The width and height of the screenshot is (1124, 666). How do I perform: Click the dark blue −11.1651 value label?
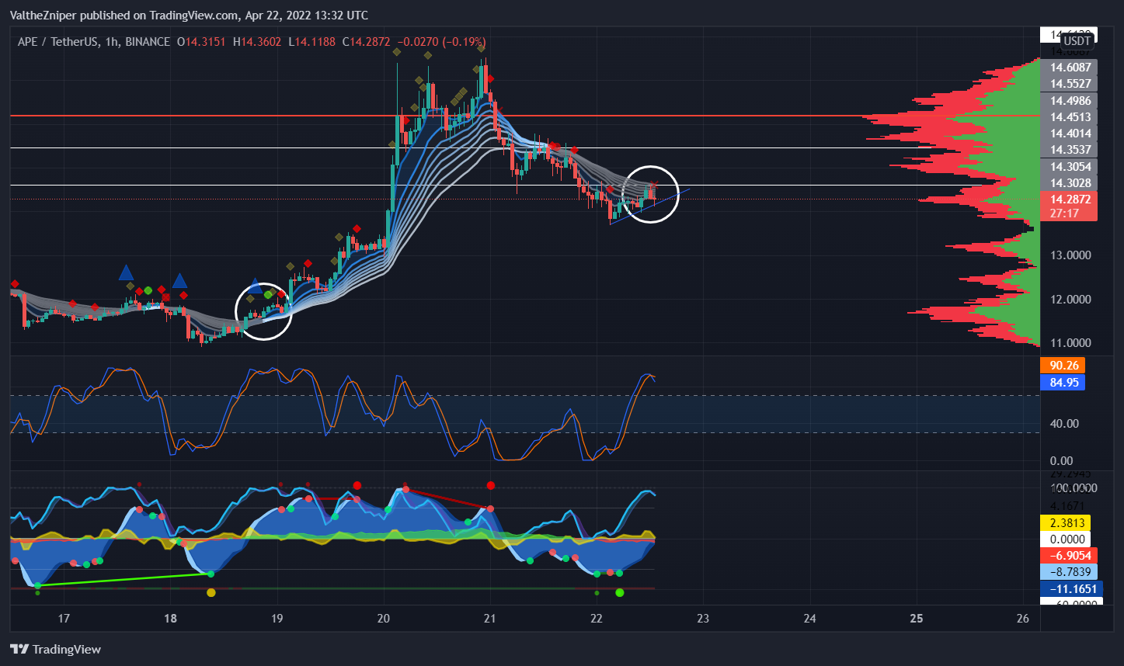pyautogui.click(x=1072, y=589)
